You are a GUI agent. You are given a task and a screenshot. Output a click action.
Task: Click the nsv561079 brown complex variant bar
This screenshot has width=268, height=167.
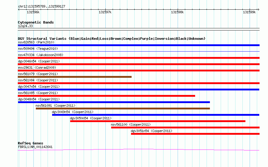(x=75, y=77)
